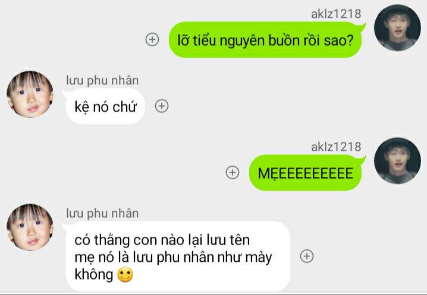Image resolution: width=427 pixels, height=295 pixels.
Task: Click the word 'không' in the last message
Action: point(94,274)
